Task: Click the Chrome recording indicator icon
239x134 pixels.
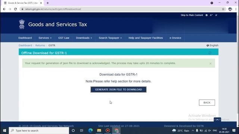Action: [212, 3]
